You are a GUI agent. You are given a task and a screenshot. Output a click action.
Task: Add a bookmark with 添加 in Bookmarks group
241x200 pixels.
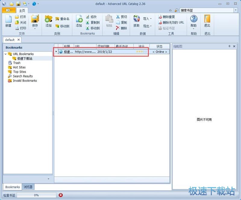point(79,21)
